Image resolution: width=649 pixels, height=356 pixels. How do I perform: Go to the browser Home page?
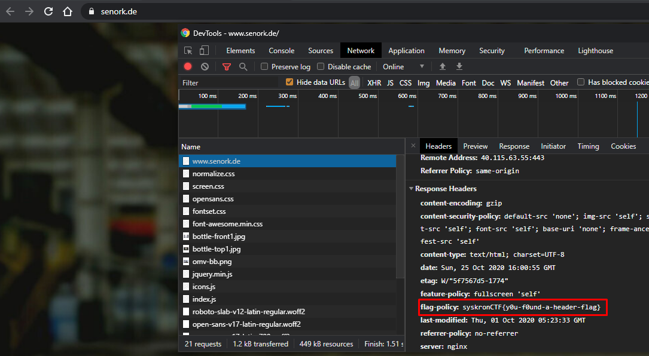(68, 11)
